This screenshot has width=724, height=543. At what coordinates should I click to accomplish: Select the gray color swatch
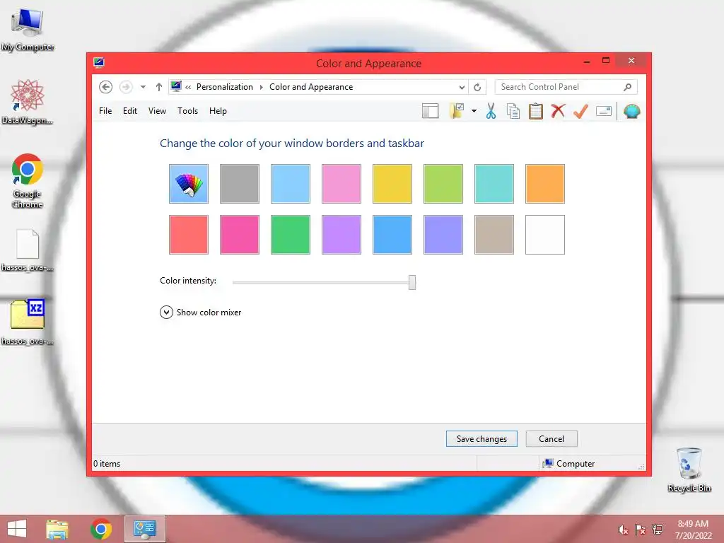point(240,184)
